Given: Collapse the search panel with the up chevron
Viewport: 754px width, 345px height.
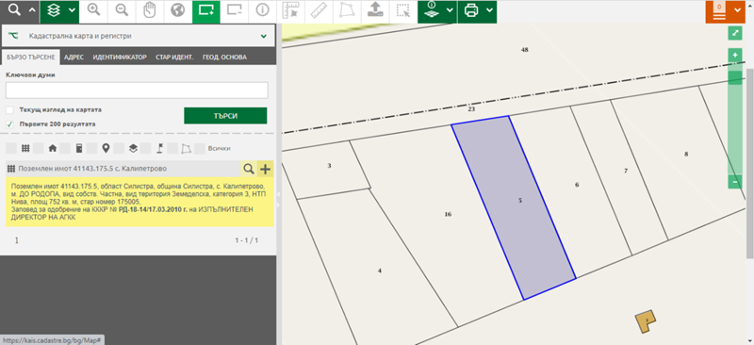Looking at the screenshot, I should click(x=32, y=10).
